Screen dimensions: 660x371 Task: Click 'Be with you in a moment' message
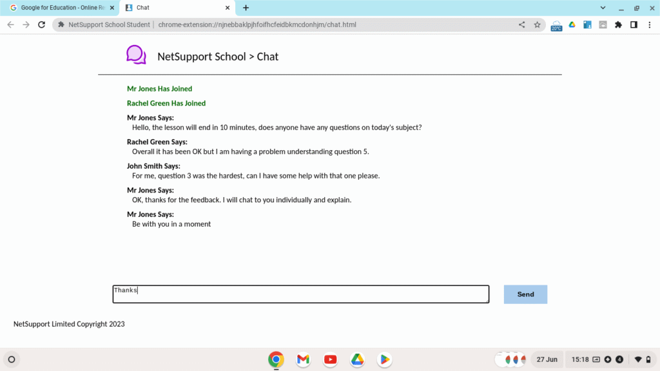click(x=171, y=224)
